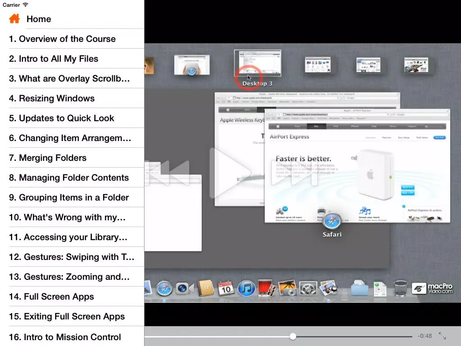Image resolution: width=461 pixels, height=346 pixels.
Task: Click the video progress bar track
Action: coord(278,336)
